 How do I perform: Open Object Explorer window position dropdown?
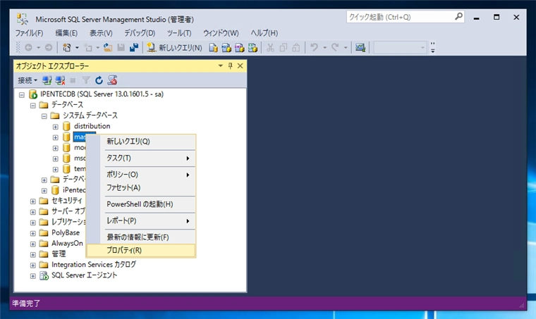coord(221,66)
